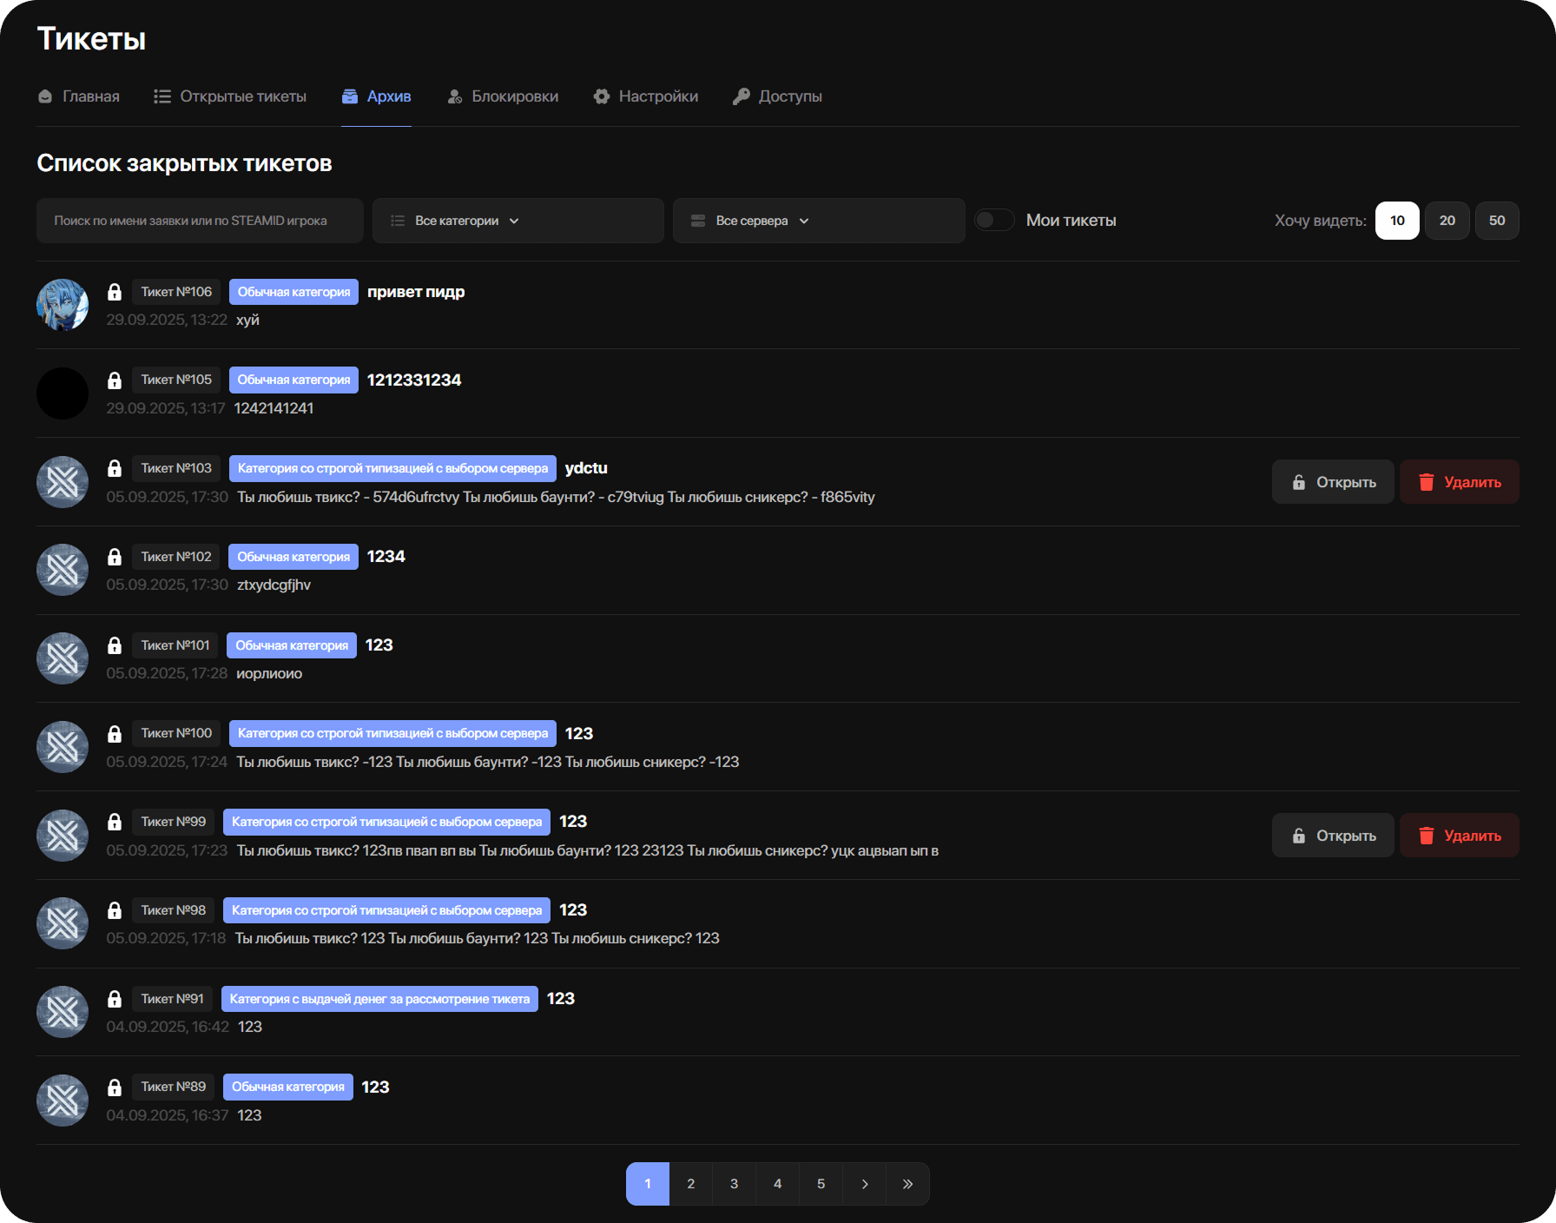The height and width of the screenshot is (1223, 1556).
Task: Click the lock icon of Тикет №100
Action: pos(115,734)
